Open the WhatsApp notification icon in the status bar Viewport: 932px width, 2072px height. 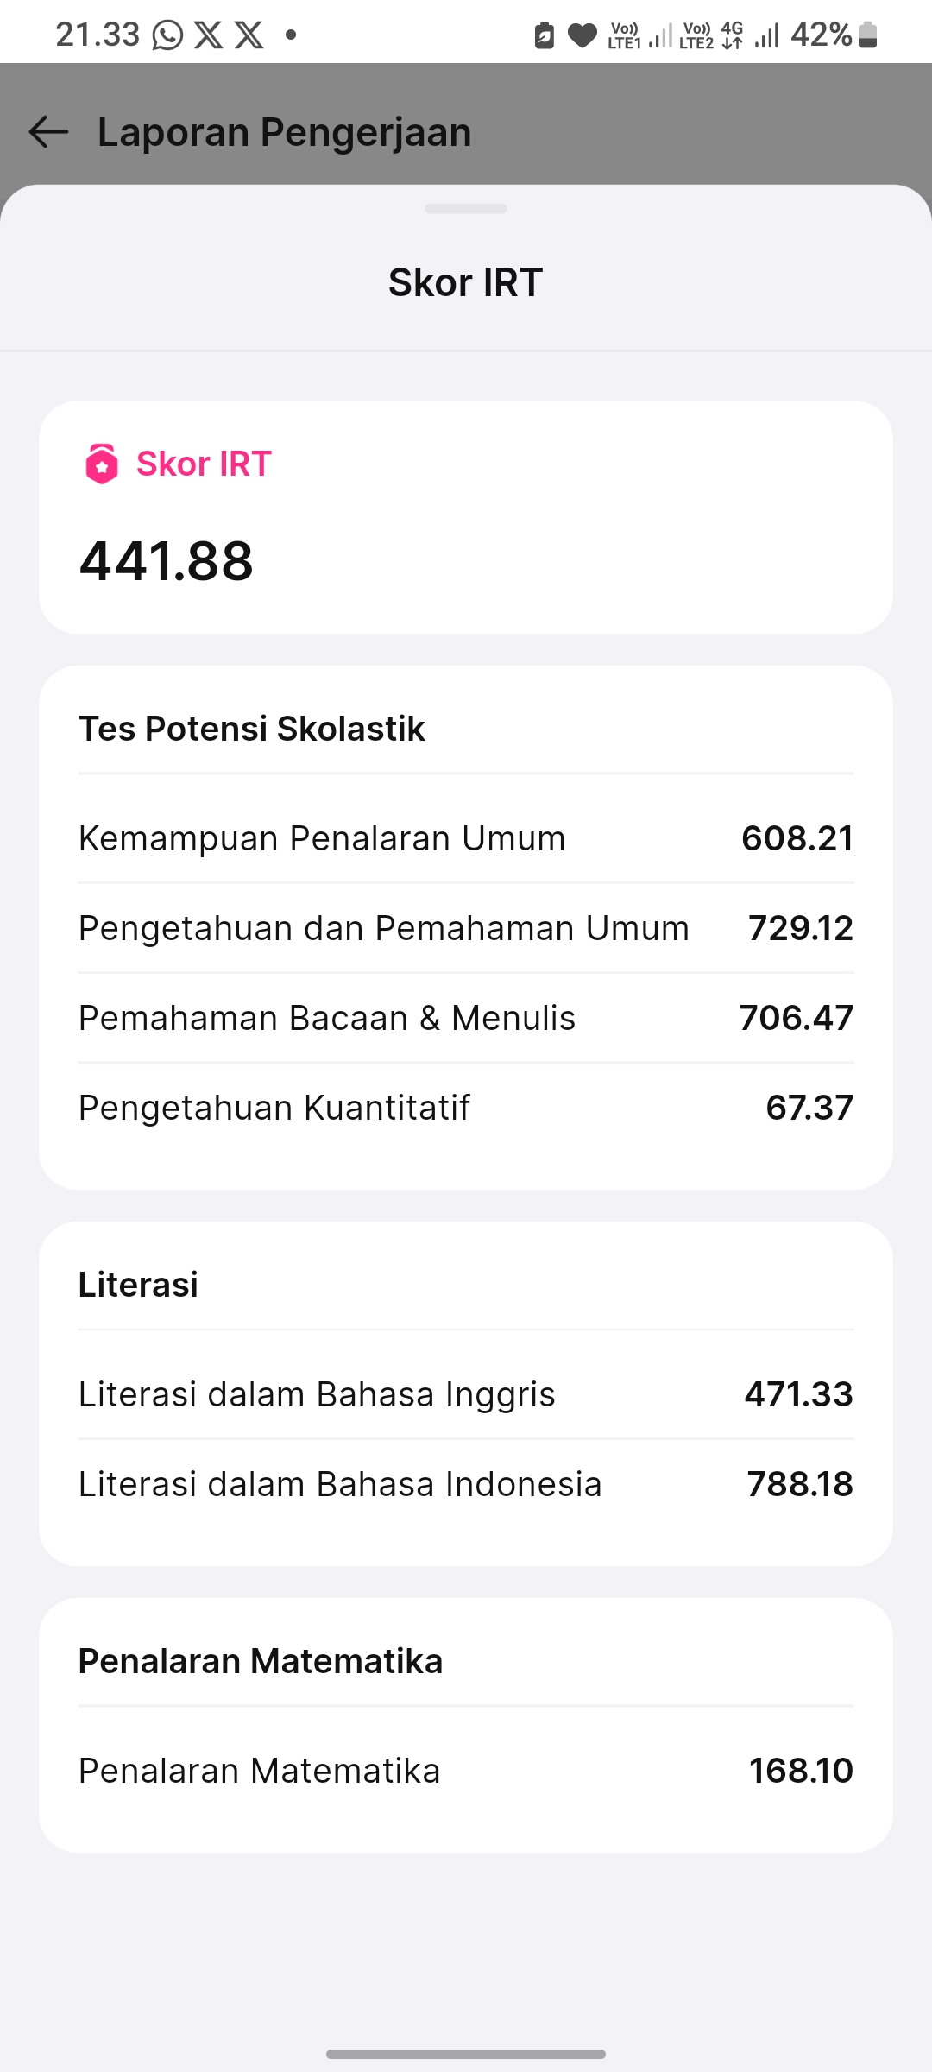coord(167,35)
